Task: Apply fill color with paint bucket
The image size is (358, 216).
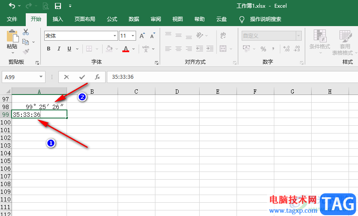Action: point(109,48)
